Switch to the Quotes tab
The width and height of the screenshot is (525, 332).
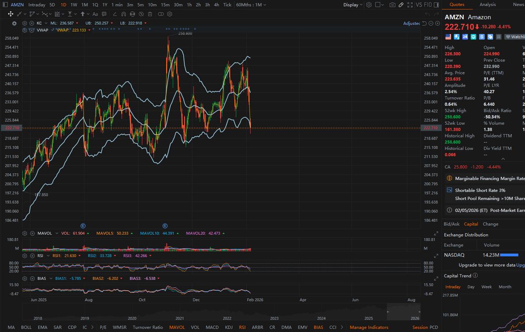click(457, 5)
